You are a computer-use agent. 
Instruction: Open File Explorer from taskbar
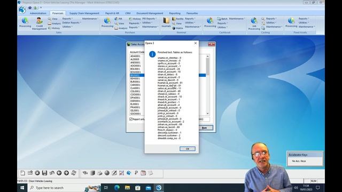click(x=127, y=187)
